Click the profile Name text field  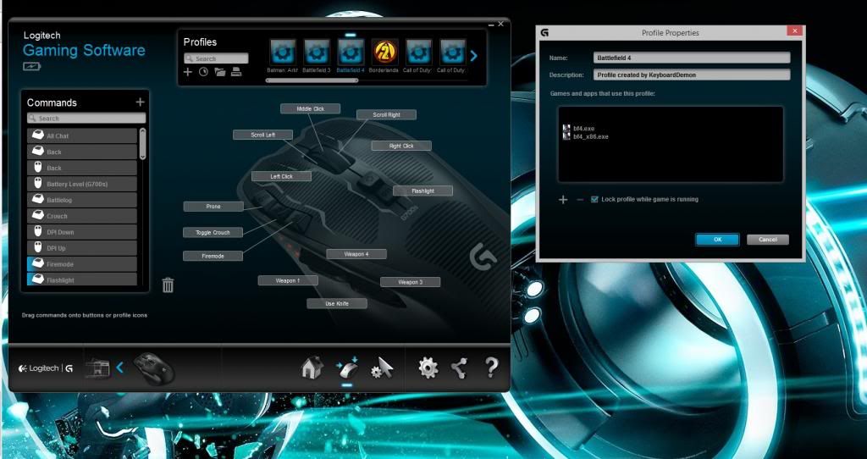691,58
